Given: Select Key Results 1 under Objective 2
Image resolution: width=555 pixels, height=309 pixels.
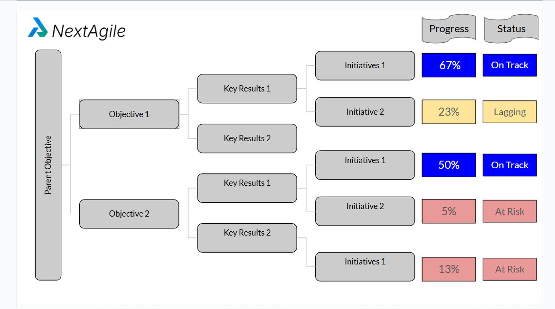Looking at the screenshot, I should click(247, 188).
